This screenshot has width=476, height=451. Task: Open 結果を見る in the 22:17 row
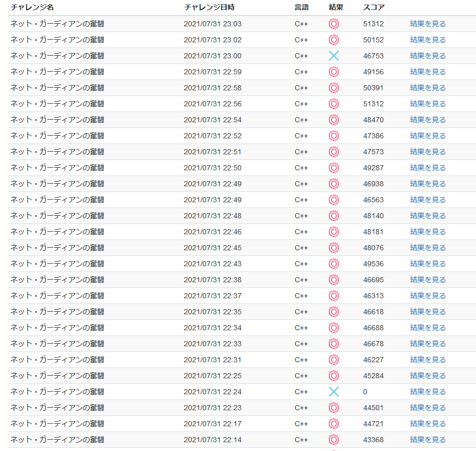(x=428, y=424)
